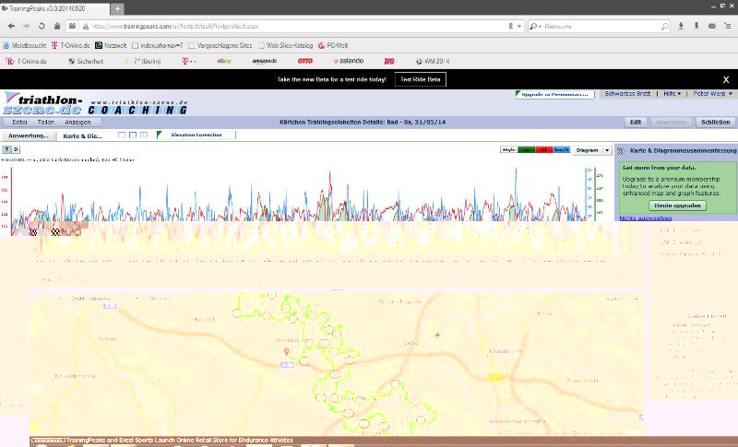
Task: Go back with the browser back arrow
Action: click(11, 26)
